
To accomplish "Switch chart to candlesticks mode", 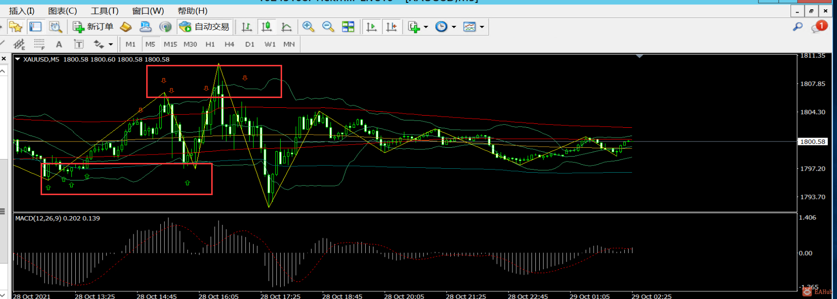I will (x=266, y=27).
